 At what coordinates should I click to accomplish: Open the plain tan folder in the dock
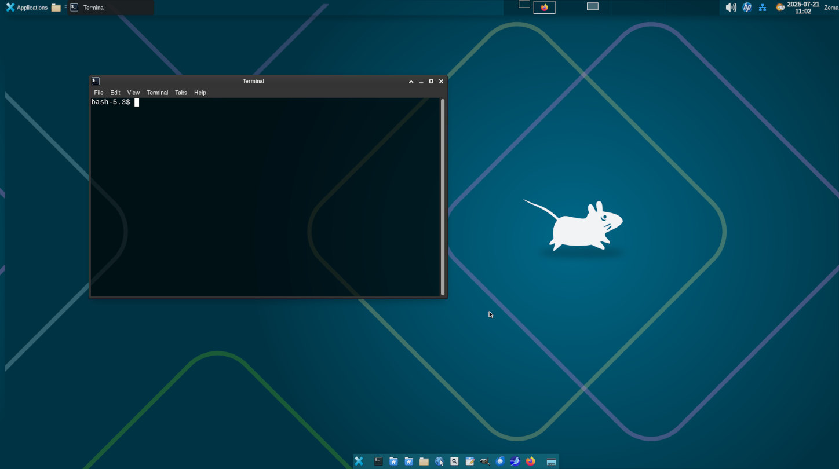coord(424,461)
